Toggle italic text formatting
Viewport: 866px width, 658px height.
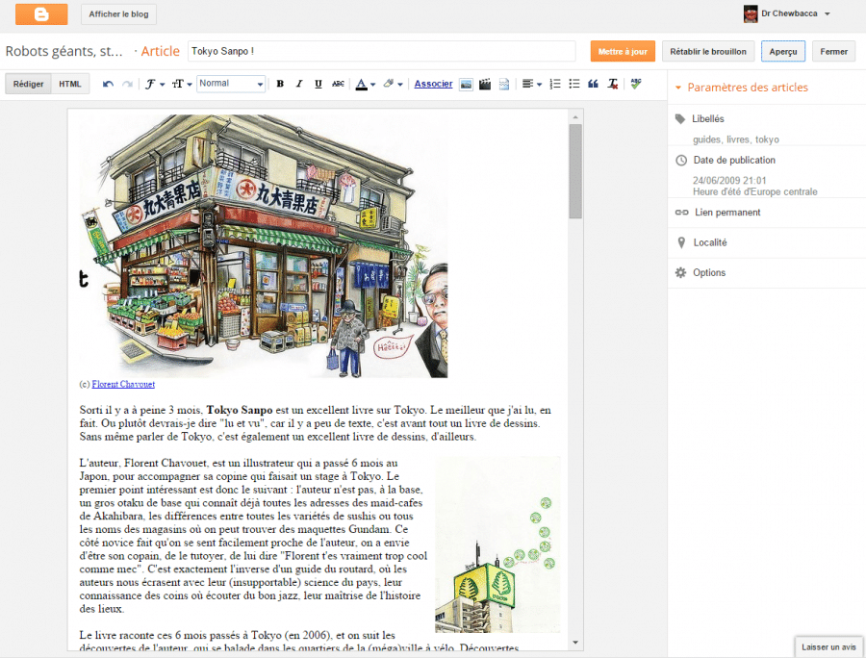[x=299, y=85]
